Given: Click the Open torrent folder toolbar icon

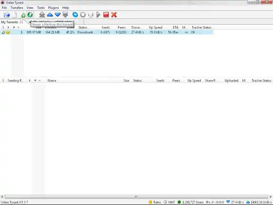Looking at the screenshot, I should (7, 15).
